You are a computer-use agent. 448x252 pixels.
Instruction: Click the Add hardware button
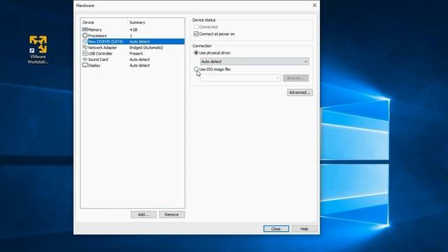(x=143, y=215)
